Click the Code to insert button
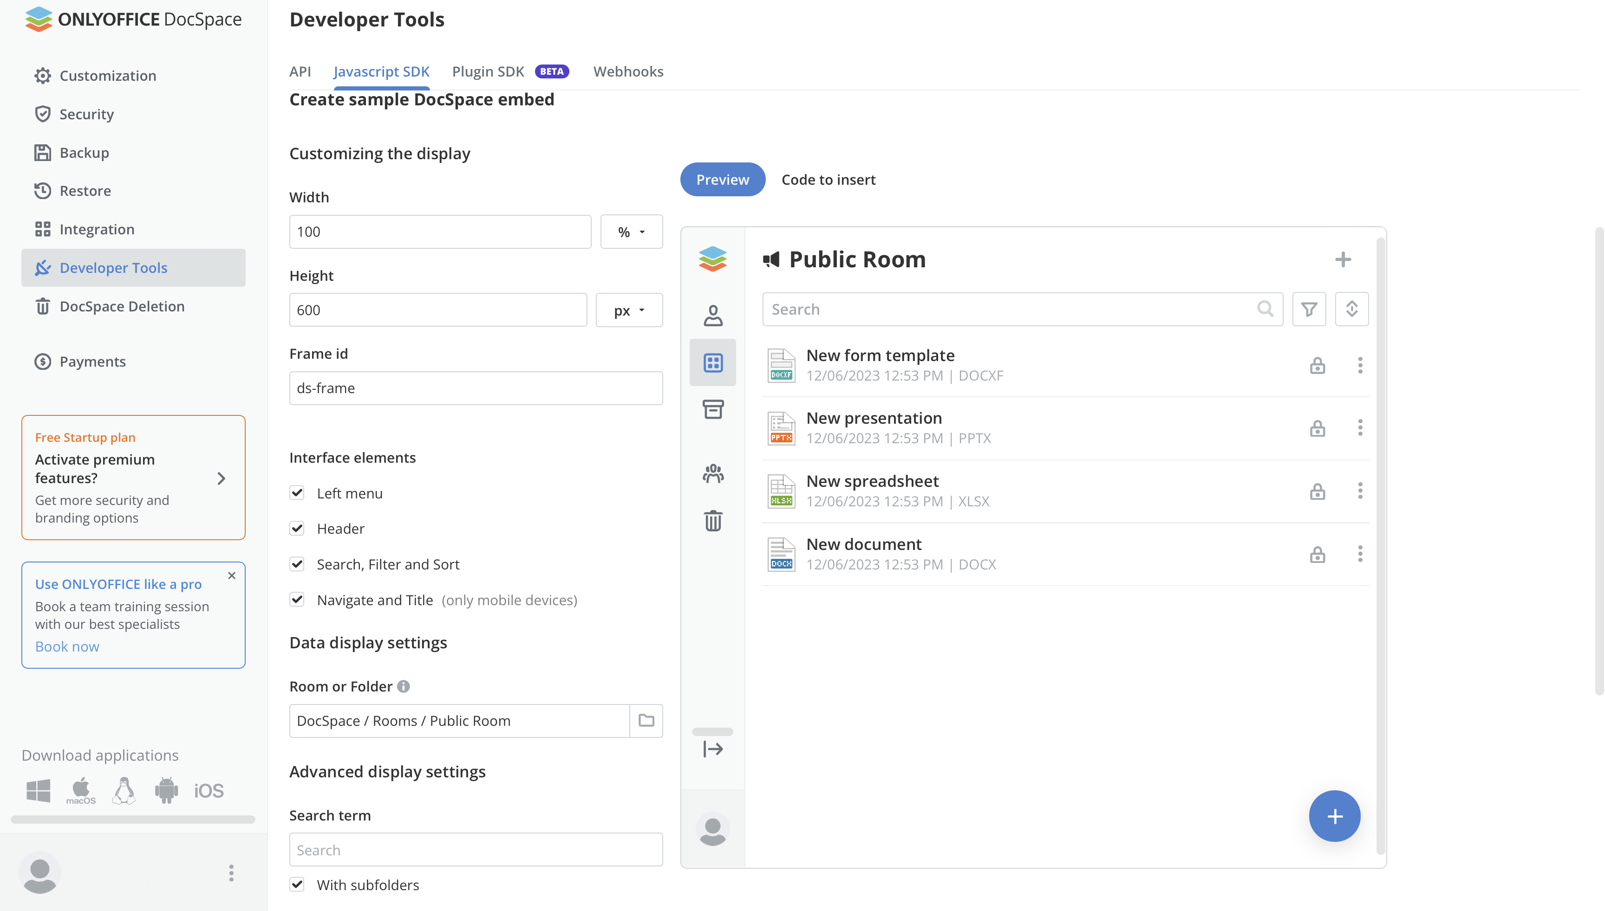Viewport: 1605px width, 911px height. [x=828, y=180]
